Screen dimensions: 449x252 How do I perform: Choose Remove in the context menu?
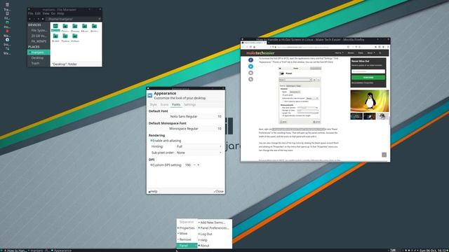pyautogui.click(x=187, y=239)
